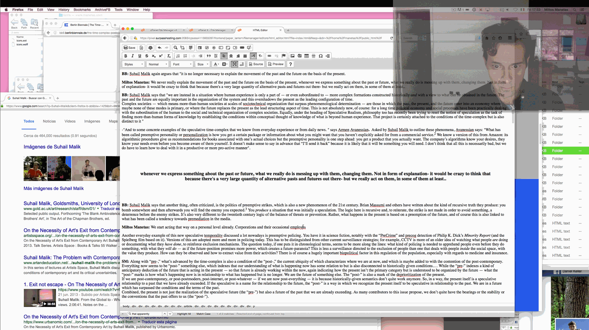The height and width of the screenshot is (330, 589).
Task: Jump to the previous find match
Action: coord(165,314)
